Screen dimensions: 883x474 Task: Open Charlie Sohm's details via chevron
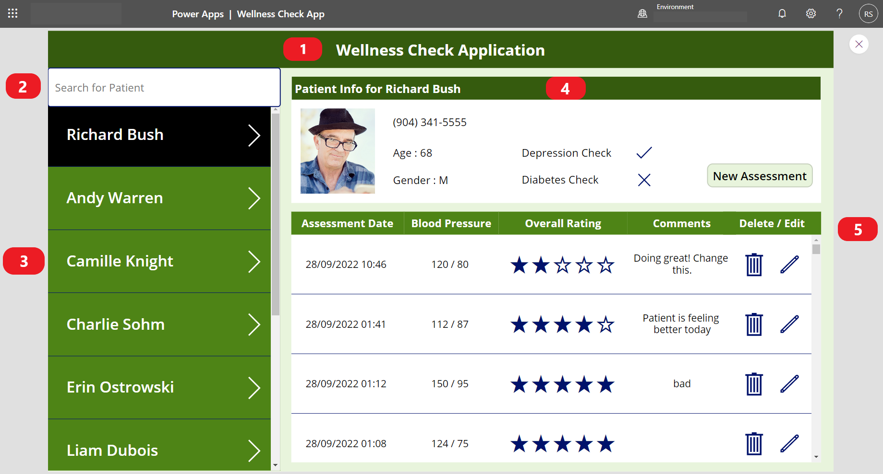pyautogui.click(x=254, y=324)
